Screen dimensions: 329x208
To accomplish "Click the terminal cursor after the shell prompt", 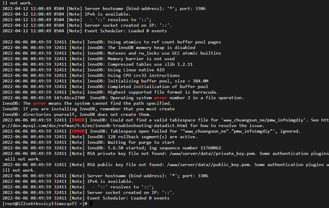I will click(x=91, y=204).
